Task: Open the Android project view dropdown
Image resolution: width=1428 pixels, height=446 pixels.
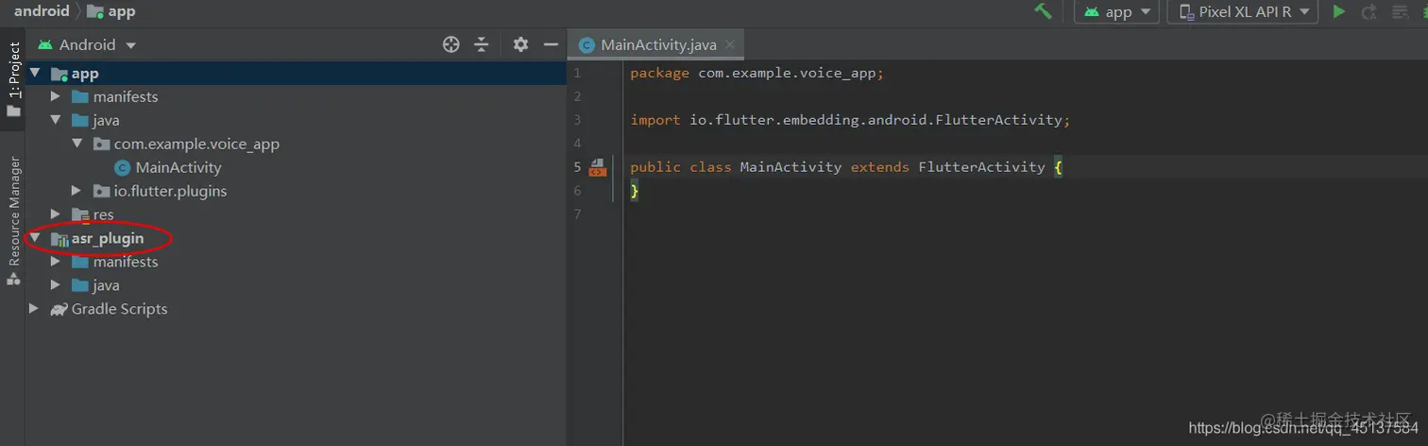Action: (x=87, y=44)
